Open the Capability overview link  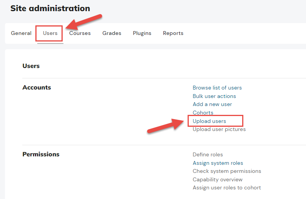click(218, 179)
